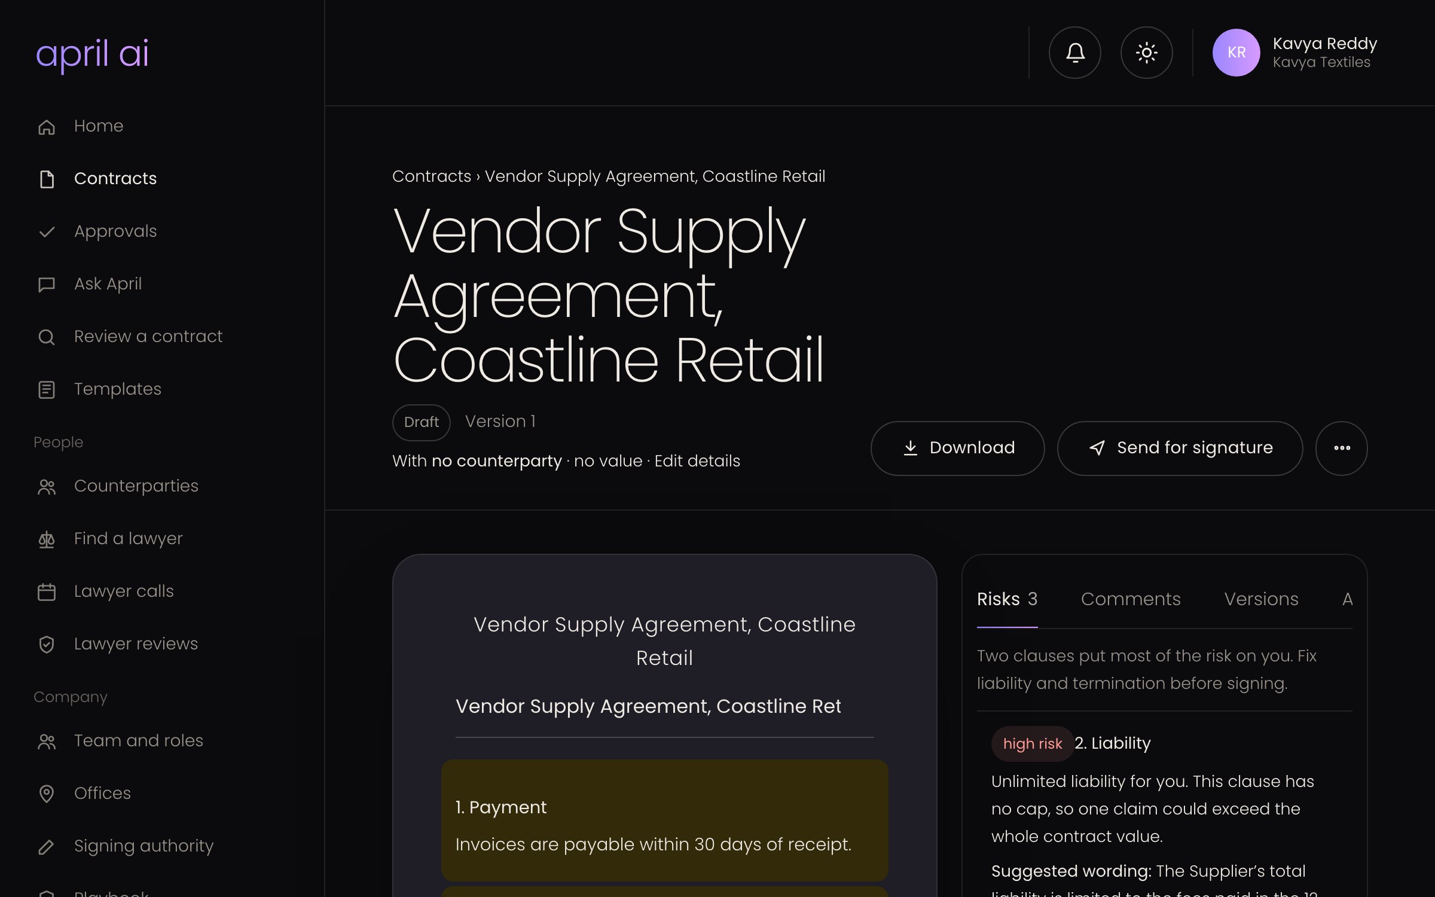Click the Ask April sidebar label
Screen dimensions: 1435x897
pos(108,284)
